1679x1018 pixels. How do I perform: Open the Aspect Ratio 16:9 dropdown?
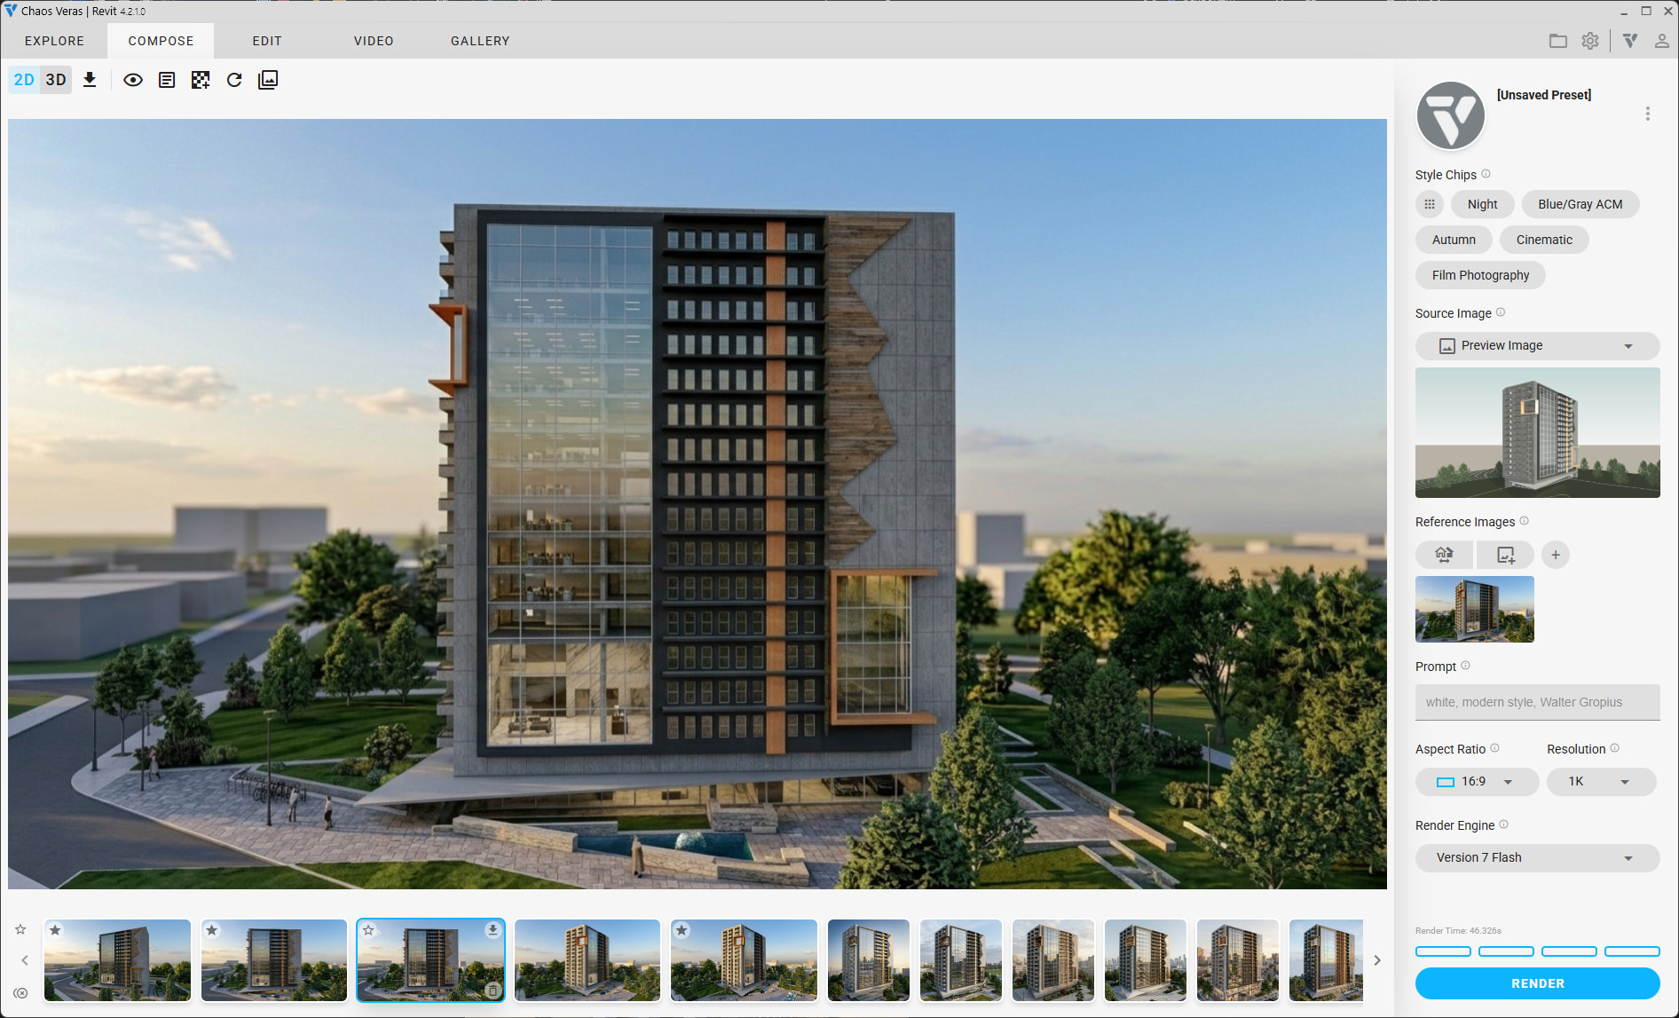[1477, 782]
